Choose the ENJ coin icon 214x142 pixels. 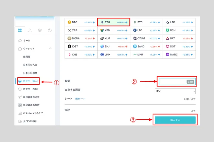tap(102, 46)
